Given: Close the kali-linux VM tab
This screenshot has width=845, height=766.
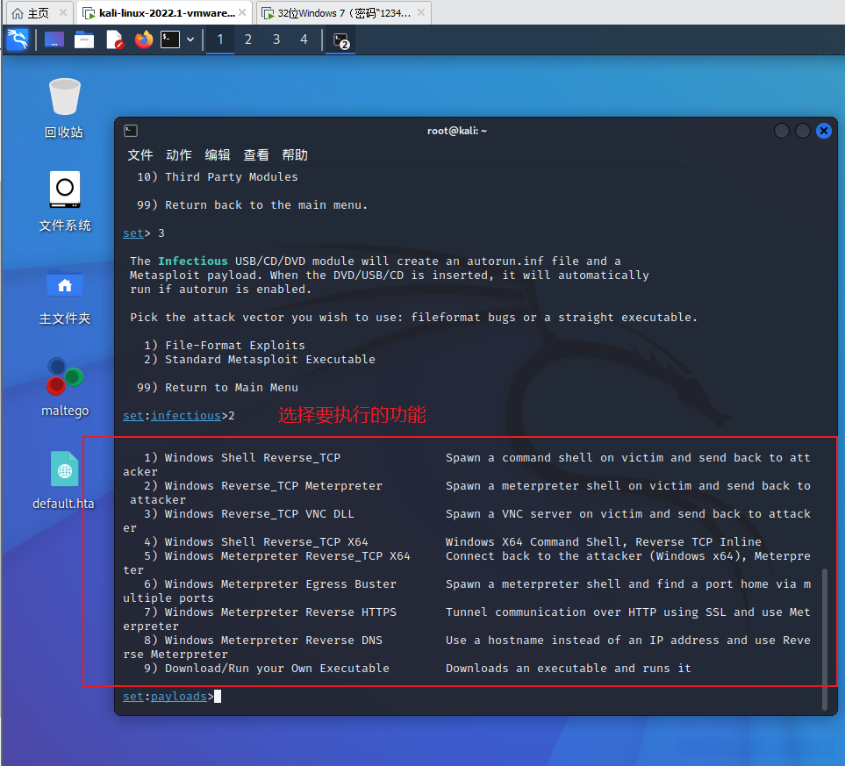Looking at the screenshot, I should (x=242, y=12).
